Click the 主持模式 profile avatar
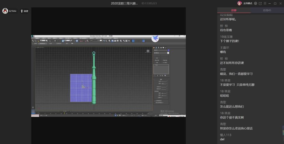This screenshot has width=284, height=144. [x=240, y=3]
